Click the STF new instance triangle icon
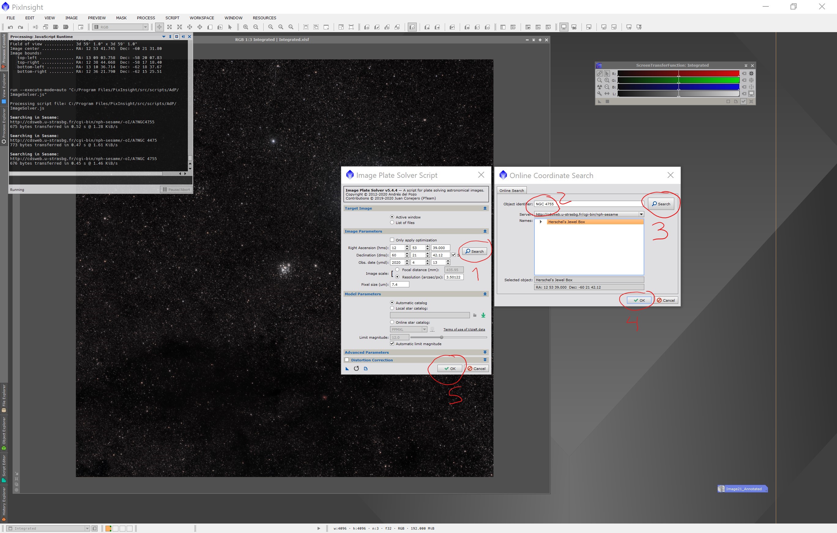This screenshot has width=837, height=533. tap(600, 102)
